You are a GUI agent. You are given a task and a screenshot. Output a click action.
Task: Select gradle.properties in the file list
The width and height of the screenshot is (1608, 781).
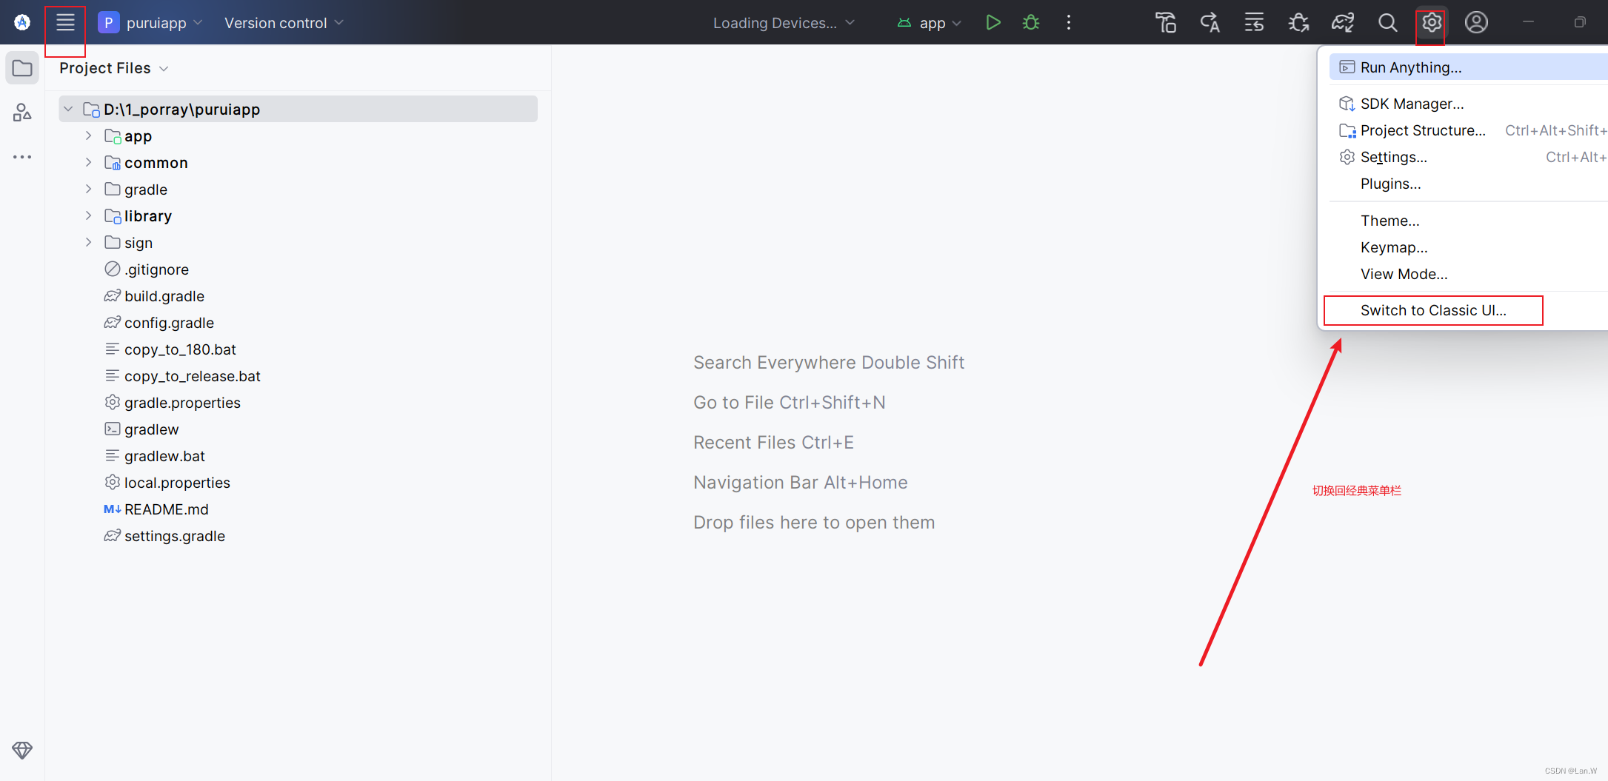(x=181, y=402)
